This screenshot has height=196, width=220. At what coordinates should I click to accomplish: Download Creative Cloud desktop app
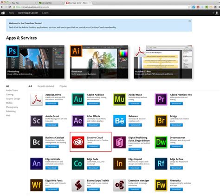(93, 146)
